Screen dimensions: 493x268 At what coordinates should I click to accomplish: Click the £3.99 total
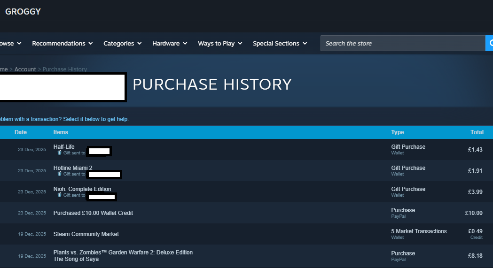click(x=475, y=192)
